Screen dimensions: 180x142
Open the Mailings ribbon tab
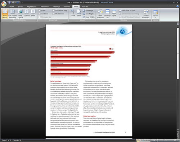[57, 6]
